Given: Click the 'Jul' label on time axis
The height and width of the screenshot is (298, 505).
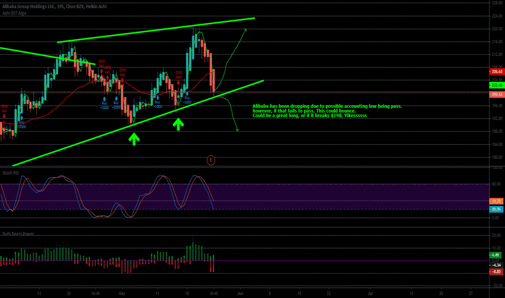Looking at the screenshot, I should pos(371,294).
